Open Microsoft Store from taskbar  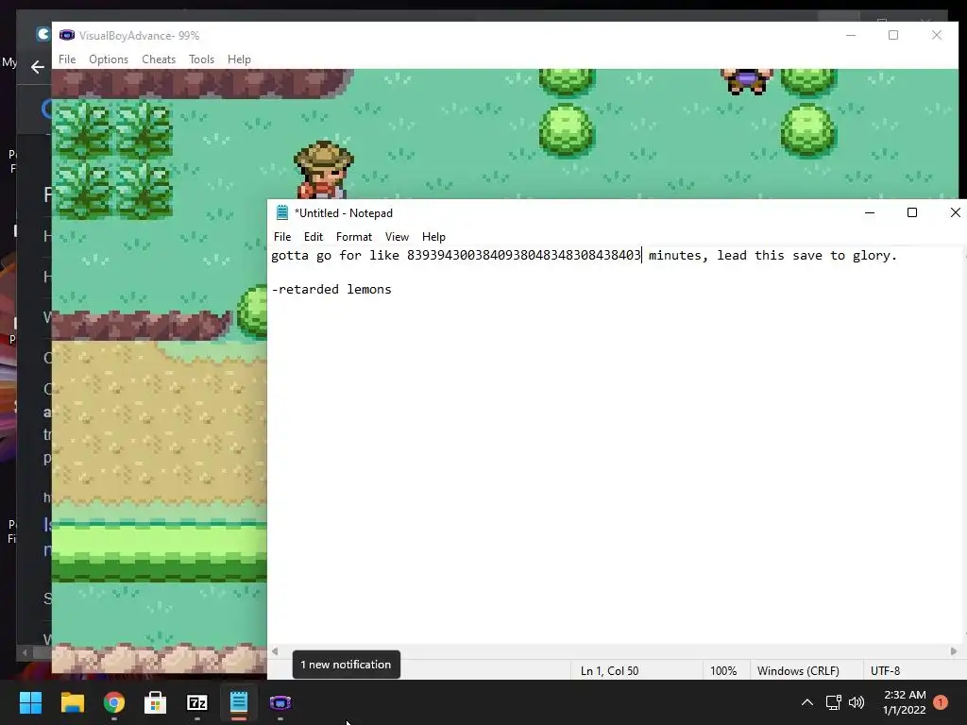(x=156, y=702)
